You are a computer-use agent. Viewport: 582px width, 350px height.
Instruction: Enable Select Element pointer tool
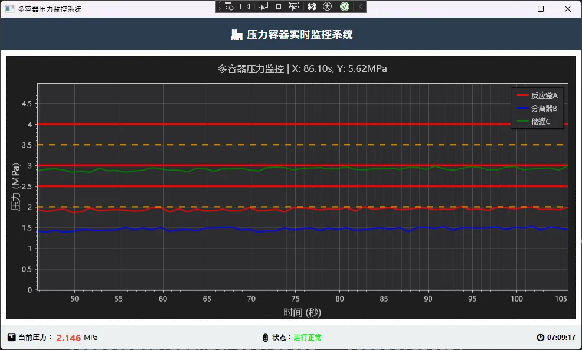tap(263, 6)
